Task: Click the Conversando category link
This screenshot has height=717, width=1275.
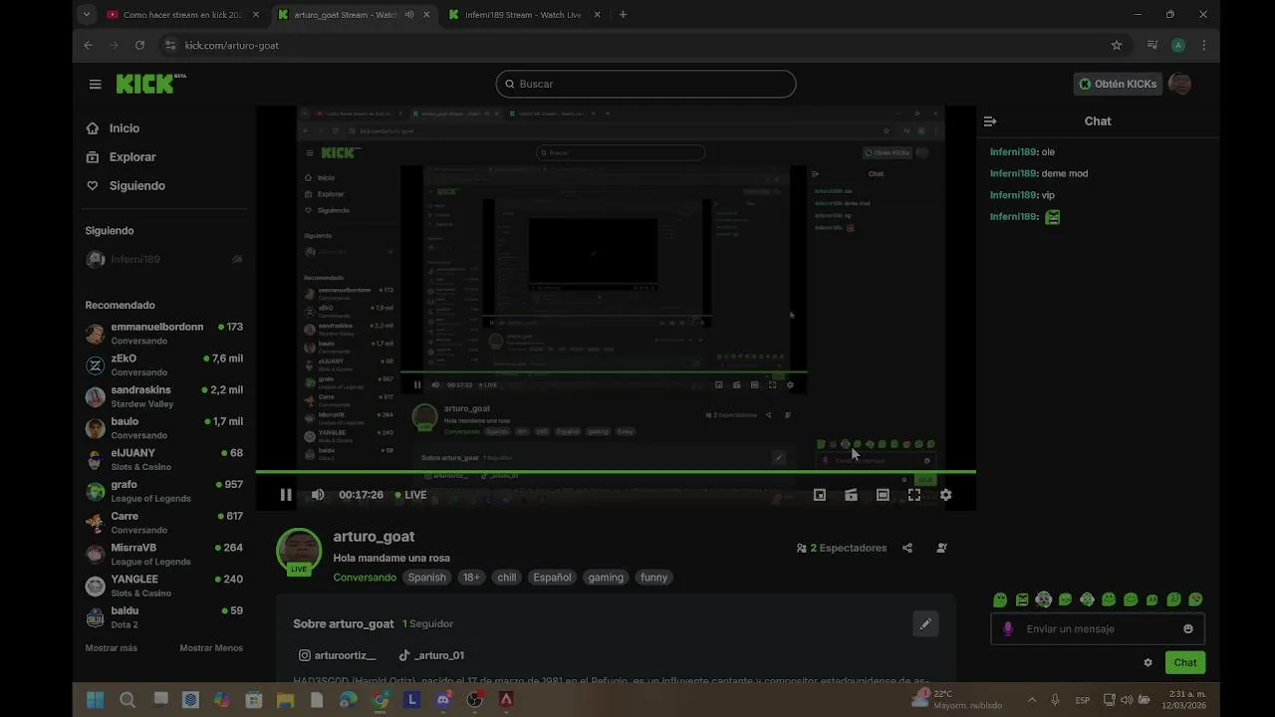Action: [x=365, y=578]
